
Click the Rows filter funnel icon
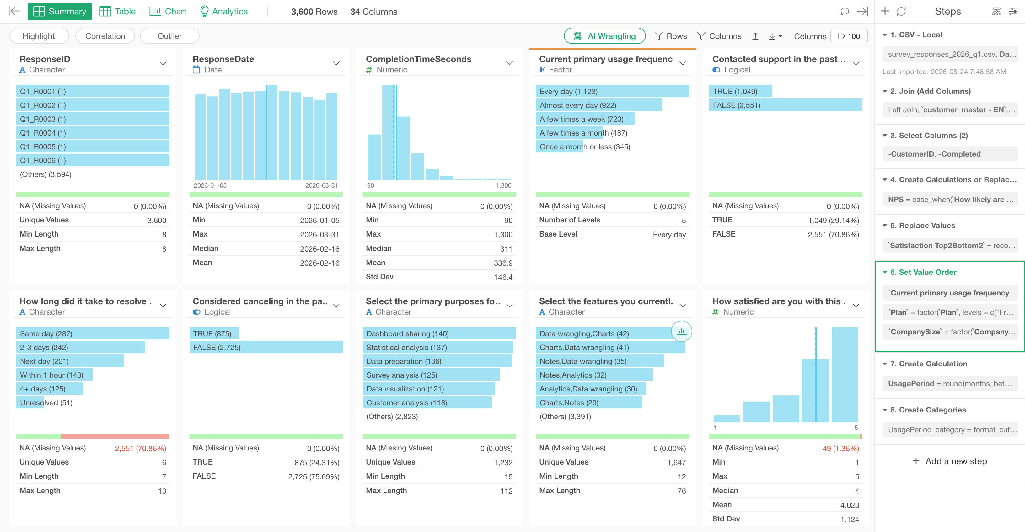tap(658, 36)
